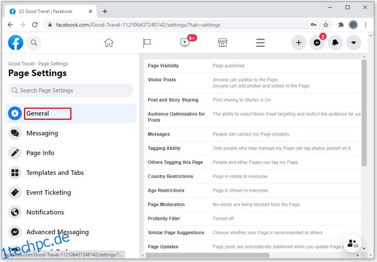Viewport: 377px width, 262px height.
Task: Open the Chrome profile avatar
Action: (x=353, y=25)
